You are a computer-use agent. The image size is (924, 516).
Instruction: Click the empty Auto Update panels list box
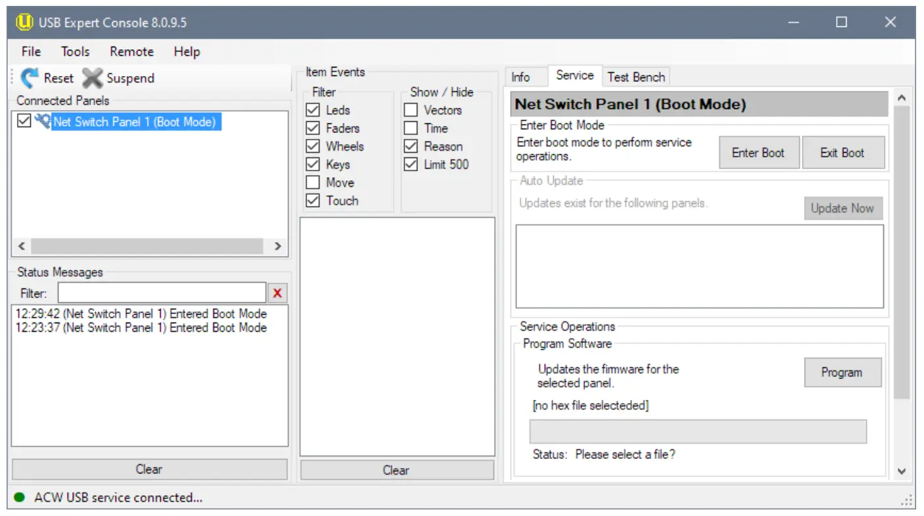700,266
